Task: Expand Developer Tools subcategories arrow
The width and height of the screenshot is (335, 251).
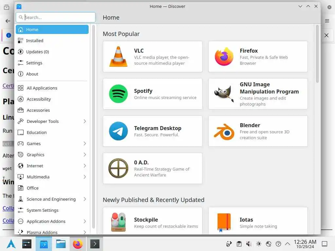Action: 85,121
